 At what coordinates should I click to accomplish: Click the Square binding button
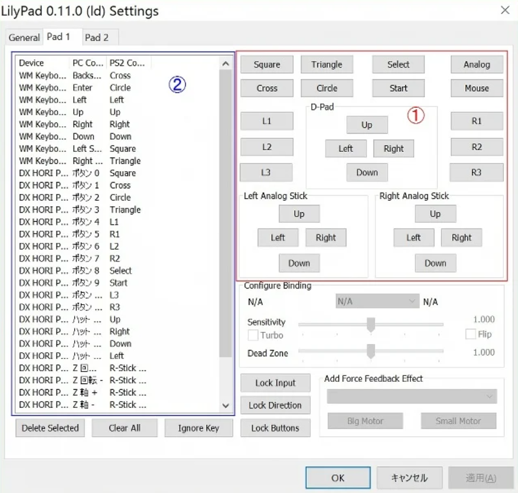(267, 65)
